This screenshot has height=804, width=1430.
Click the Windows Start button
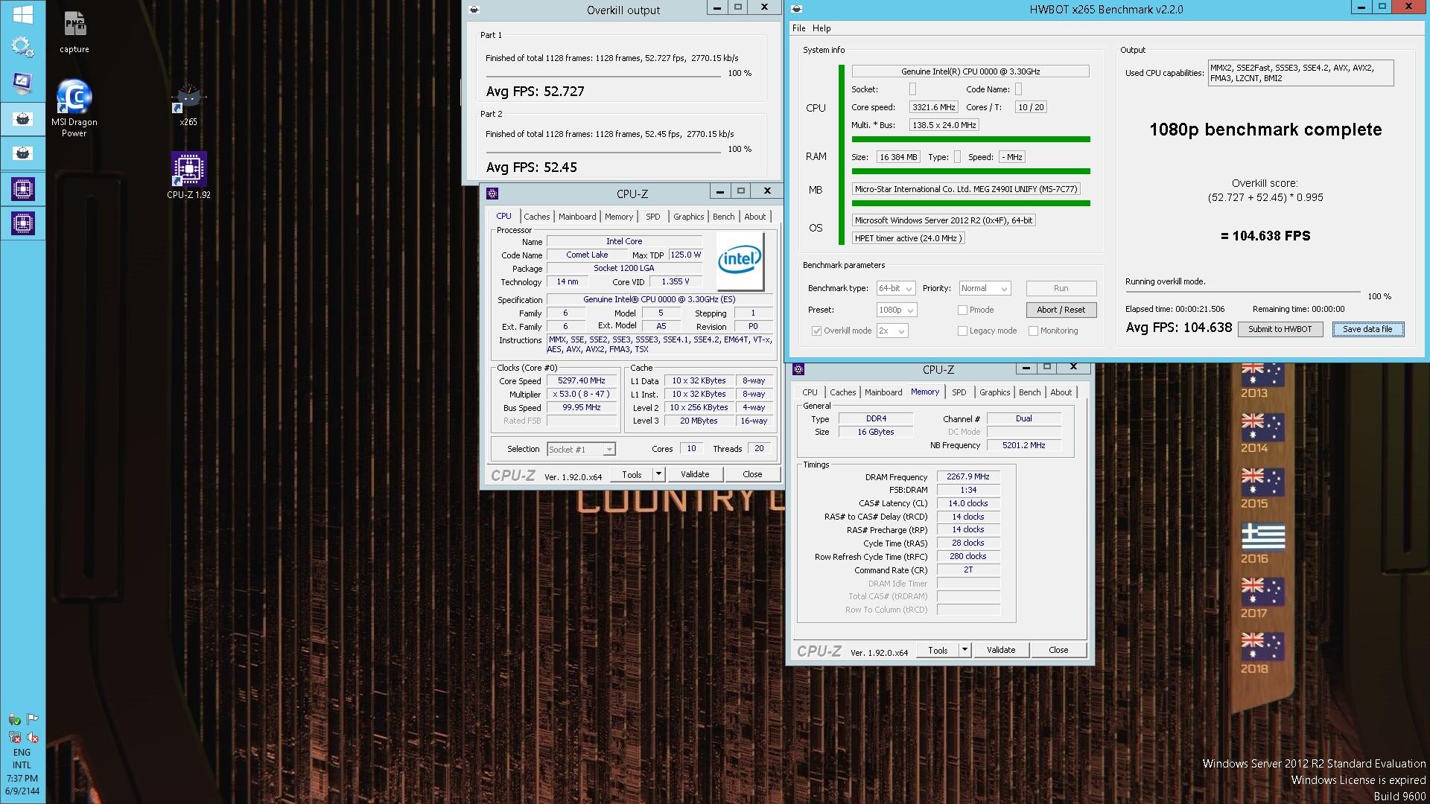coord(22,14)
